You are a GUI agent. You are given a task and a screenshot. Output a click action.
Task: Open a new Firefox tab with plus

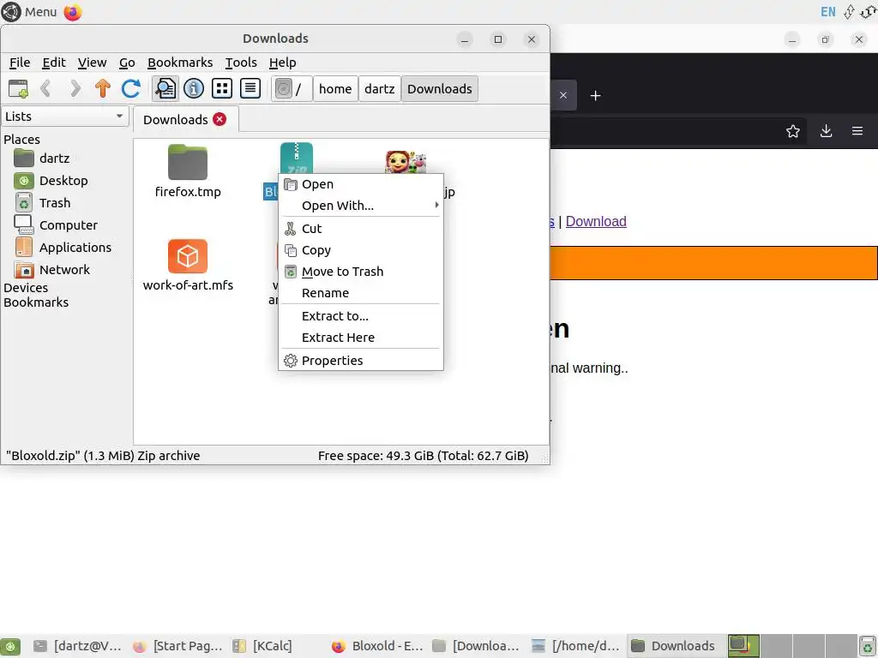pyautogui.click(x=596, y=96)
